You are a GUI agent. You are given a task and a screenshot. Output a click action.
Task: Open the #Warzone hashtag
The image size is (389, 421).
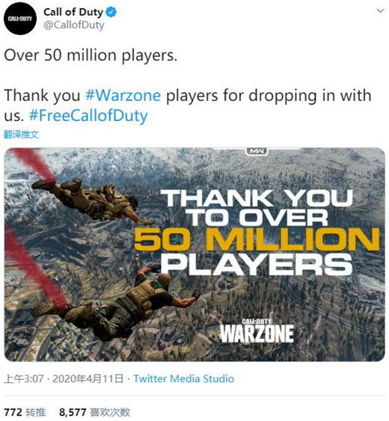click(x=123, y=95)
